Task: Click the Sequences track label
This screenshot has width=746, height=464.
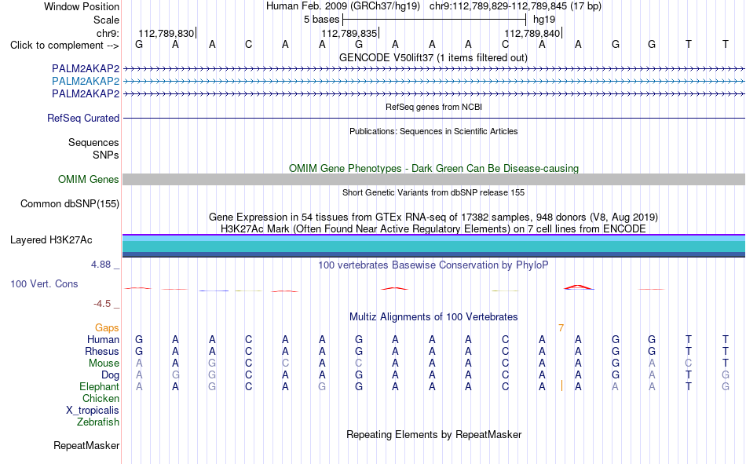Action: tap(93, 142)
